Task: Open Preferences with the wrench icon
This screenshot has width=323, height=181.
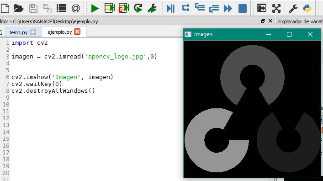Action: (293, 8)
